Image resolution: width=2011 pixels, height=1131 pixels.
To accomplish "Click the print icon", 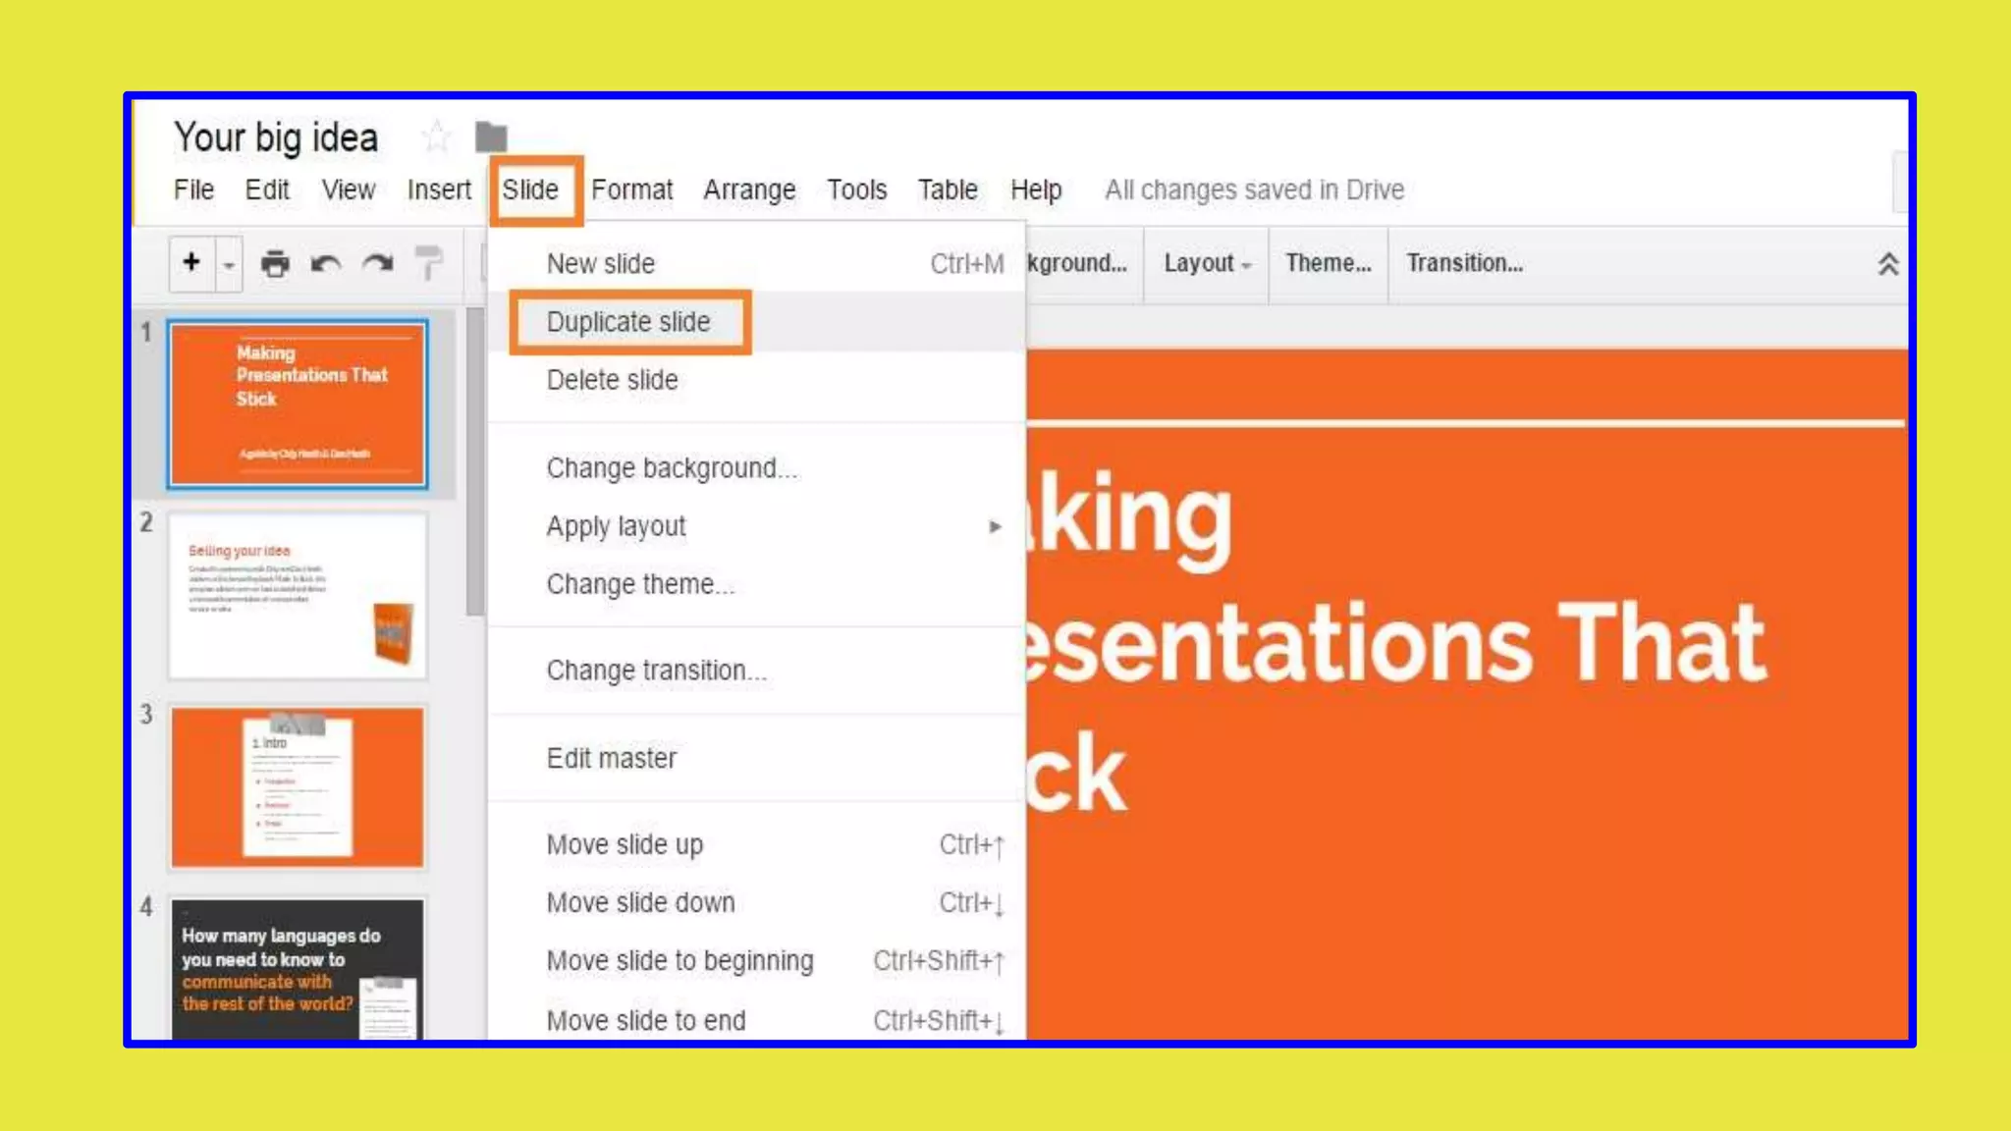I will (x=275, y=263).
